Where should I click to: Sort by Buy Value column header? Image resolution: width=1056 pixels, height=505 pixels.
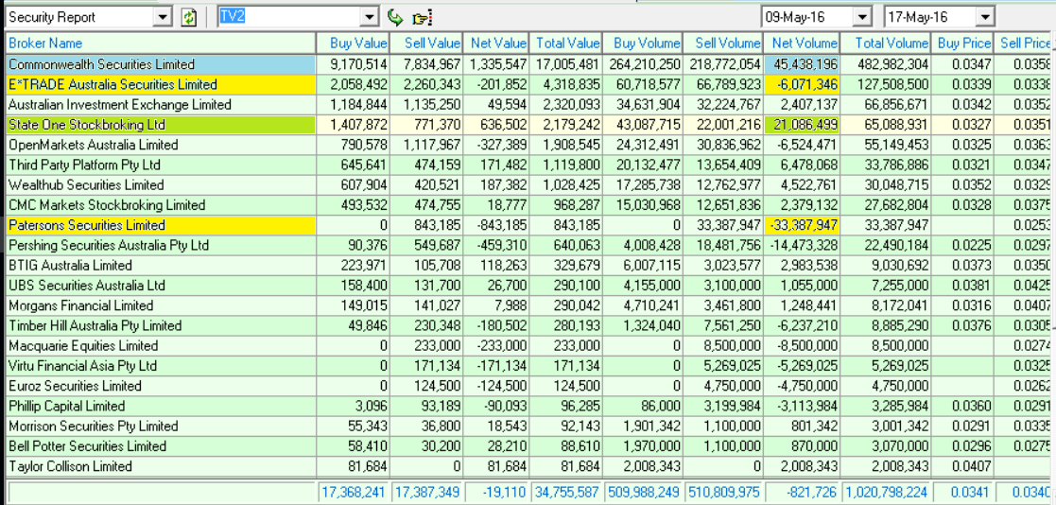[x=353, y=44]
